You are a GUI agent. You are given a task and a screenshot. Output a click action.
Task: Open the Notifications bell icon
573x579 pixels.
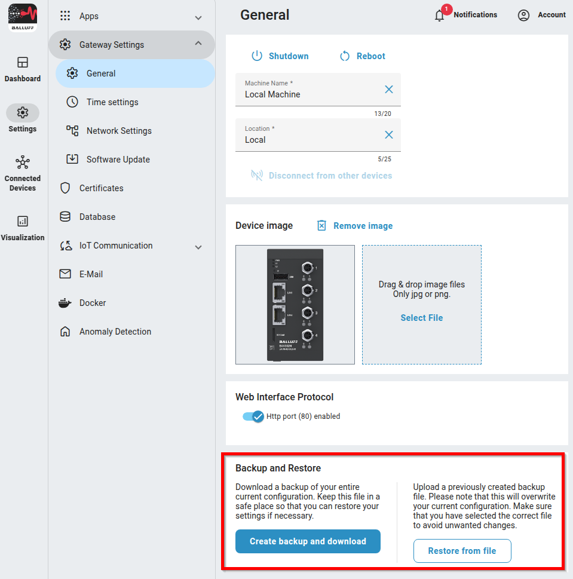pyautogui.click(x=440, y=16)
